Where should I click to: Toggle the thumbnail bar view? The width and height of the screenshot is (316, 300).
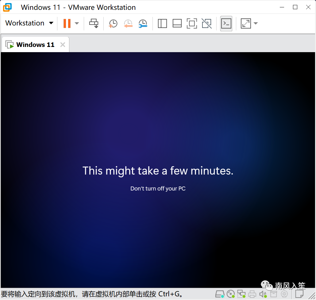(177, 23)
